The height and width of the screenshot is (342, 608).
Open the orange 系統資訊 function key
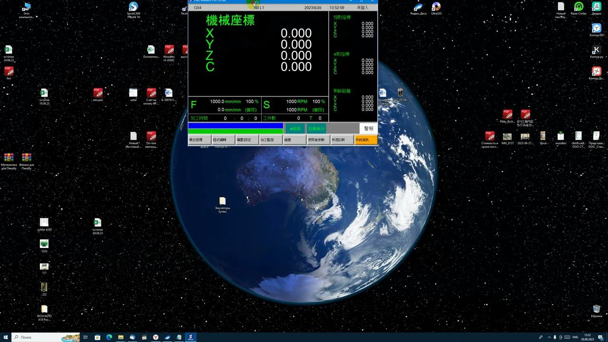366,140
